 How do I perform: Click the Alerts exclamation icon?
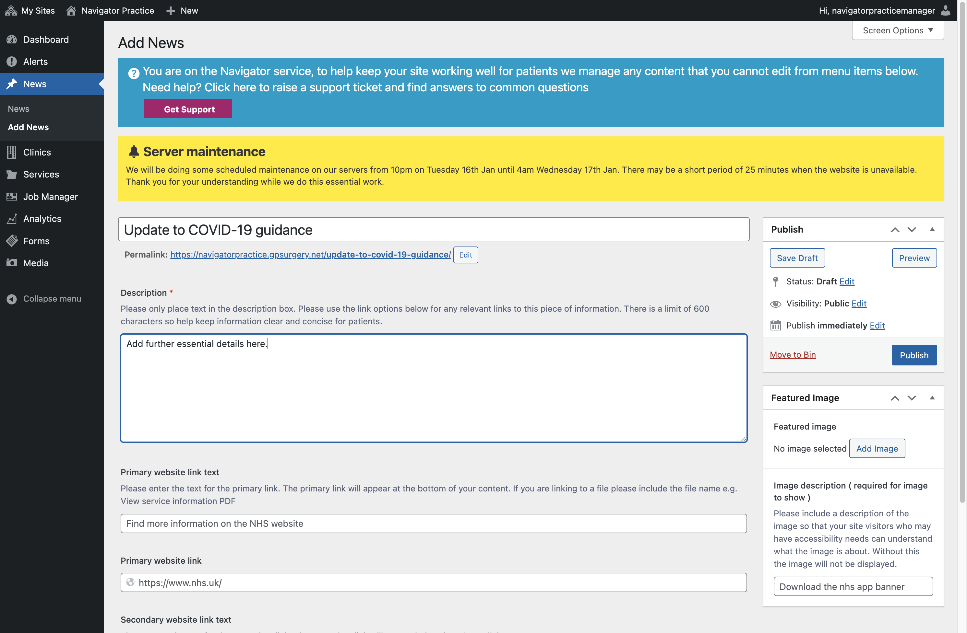coord(12,62)
